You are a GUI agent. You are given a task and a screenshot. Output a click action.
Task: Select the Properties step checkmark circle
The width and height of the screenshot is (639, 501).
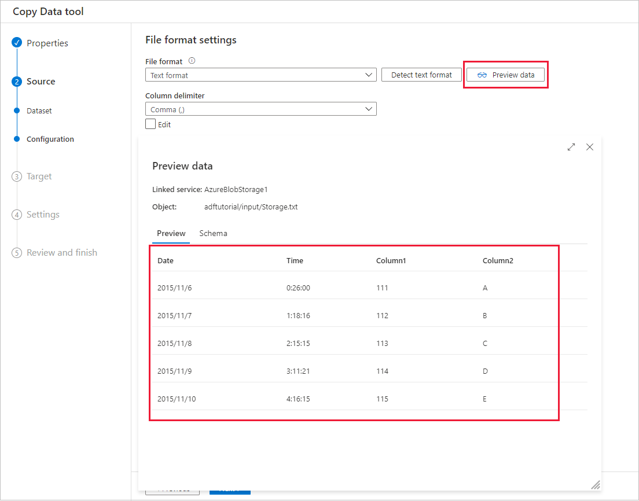pos(18,43)
